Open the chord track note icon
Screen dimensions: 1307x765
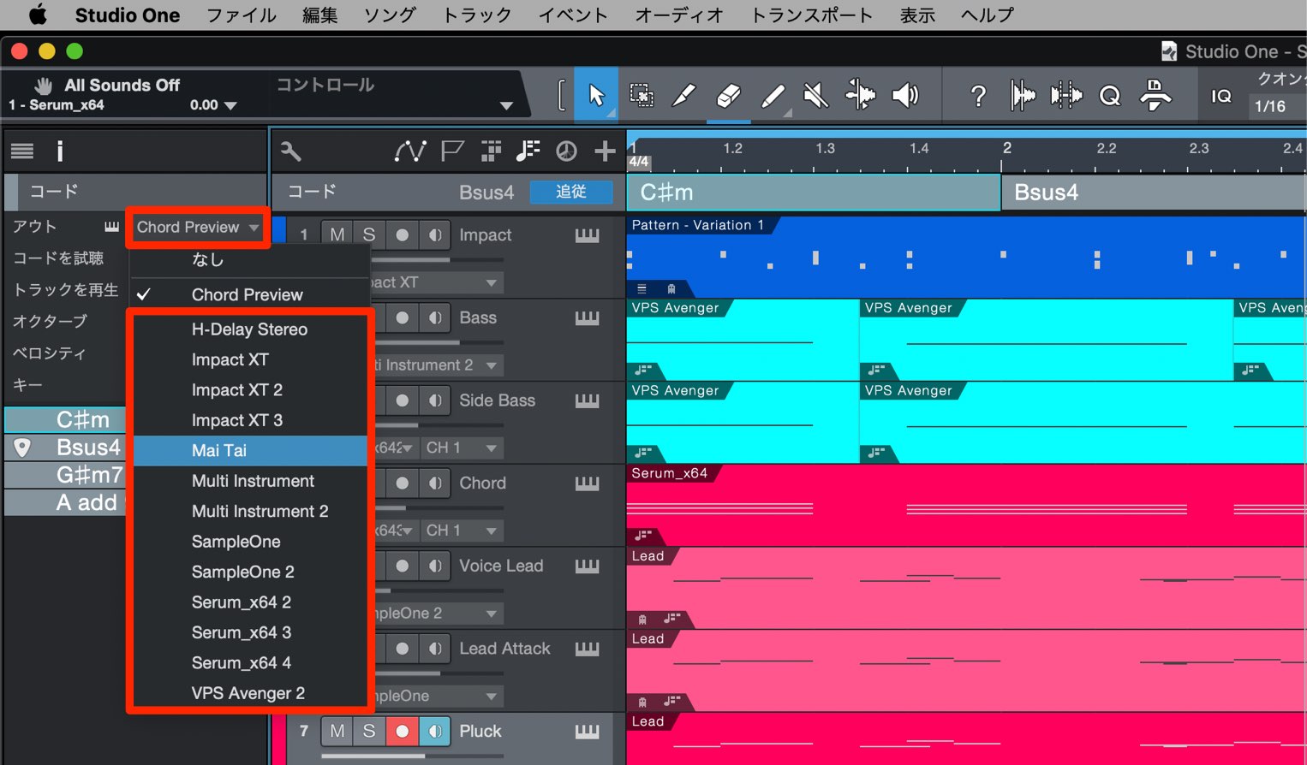(528, 151)
